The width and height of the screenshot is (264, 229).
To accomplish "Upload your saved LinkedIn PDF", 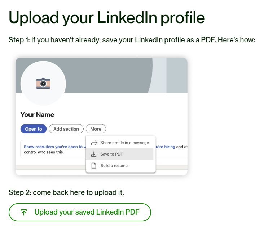I will (80, 212).
